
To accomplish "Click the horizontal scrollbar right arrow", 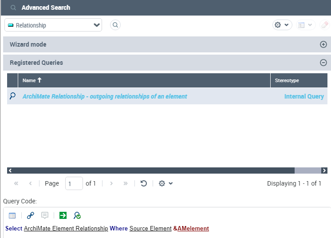I will pyautogui.click(x=324, y=171).
